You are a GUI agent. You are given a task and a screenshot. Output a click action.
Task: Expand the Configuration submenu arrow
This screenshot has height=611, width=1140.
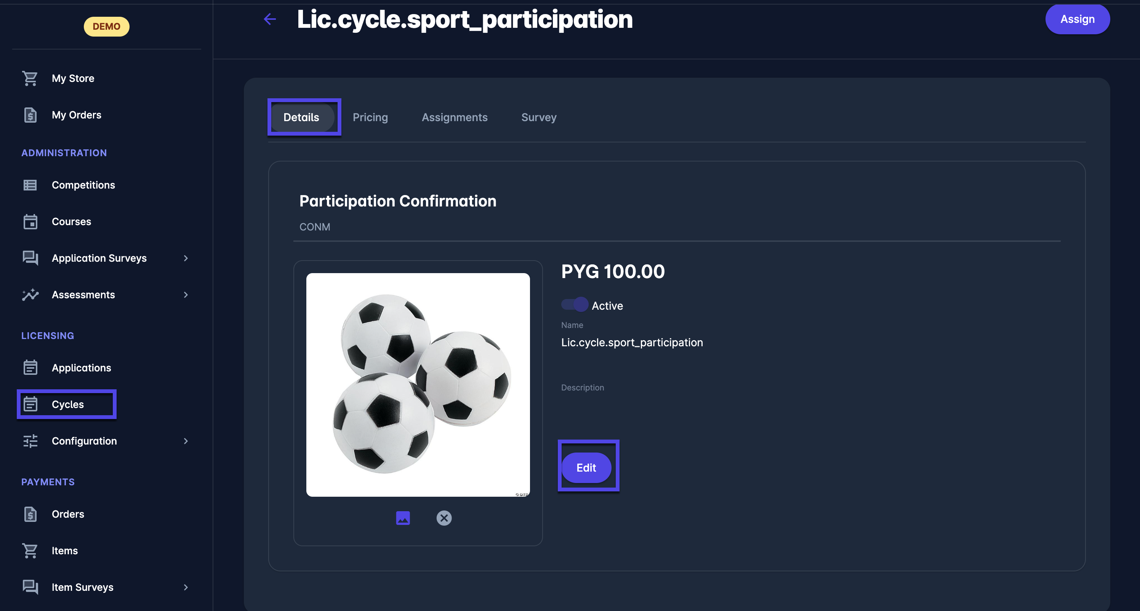pyautogui.click(x=186, y=441)
